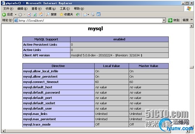
Task: Click the Edit page icon in toolbar
Action: (99, 15)
